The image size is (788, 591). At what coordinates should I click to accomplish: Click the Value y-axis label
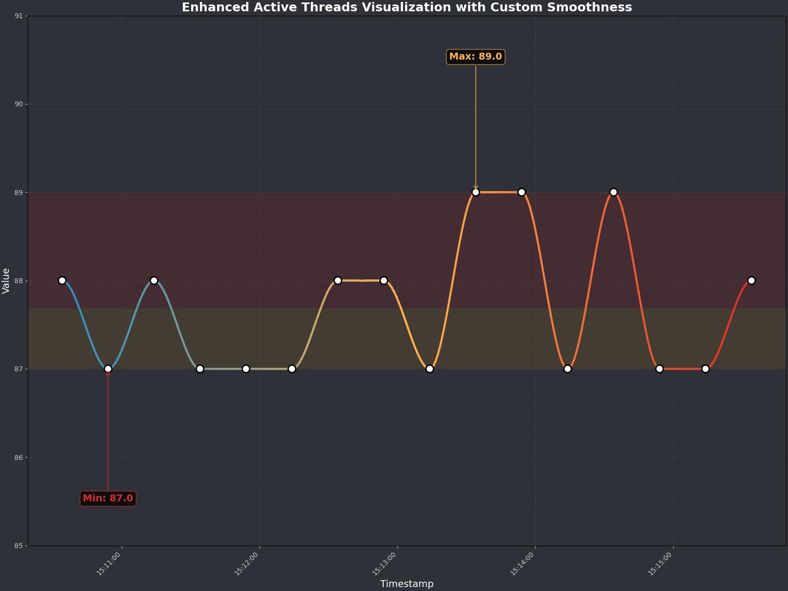[6, 281]
